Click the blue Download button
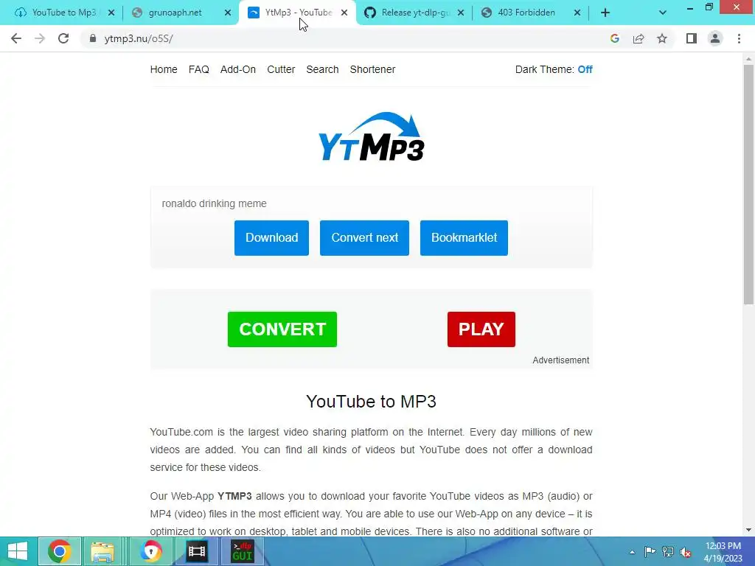 [x=271, y=238]
